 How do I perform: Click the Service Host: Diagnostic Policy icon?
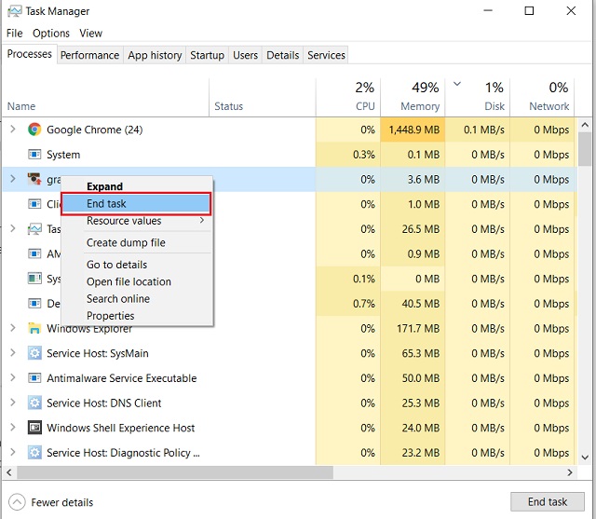pos(34,453)
